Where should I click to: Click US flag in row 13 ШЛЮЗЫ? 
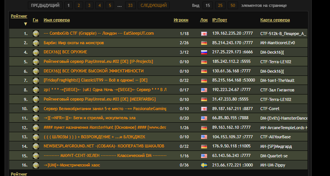(204, 137)
